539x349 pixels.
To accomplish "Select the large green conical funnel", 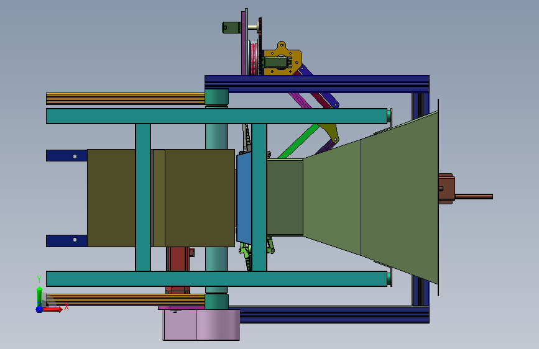I will coord(371,197).
